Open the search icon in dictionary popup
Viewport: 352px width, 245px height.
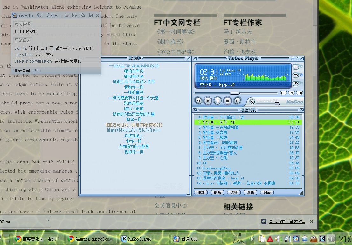tap(67, 15)
